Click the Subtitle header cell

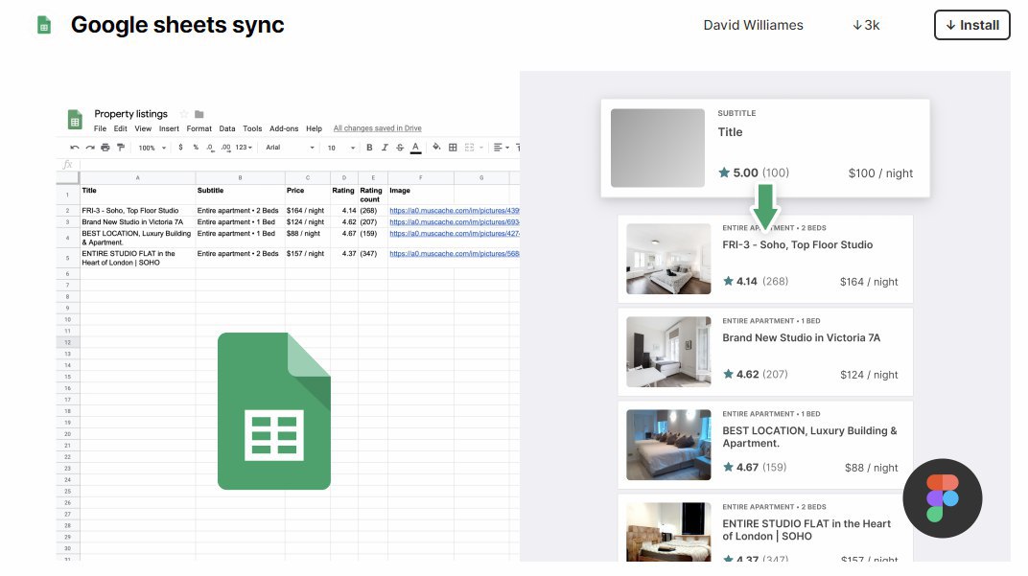click(x=240, y=194)
